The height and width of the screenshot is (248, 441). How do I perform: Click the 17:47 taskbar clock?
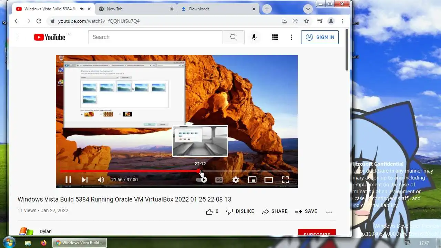(424, 243)
